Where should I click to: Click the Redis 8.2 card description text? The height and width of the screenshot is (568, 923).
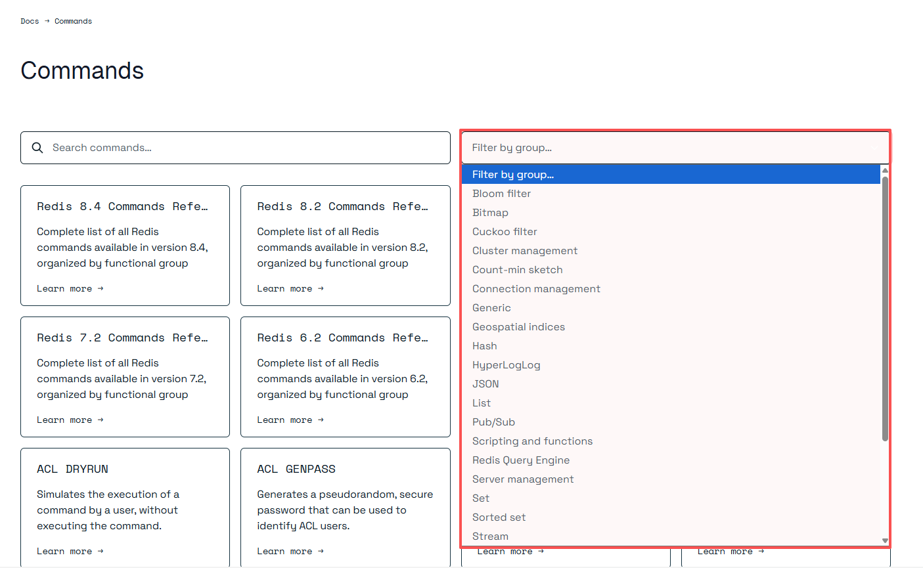342,248
